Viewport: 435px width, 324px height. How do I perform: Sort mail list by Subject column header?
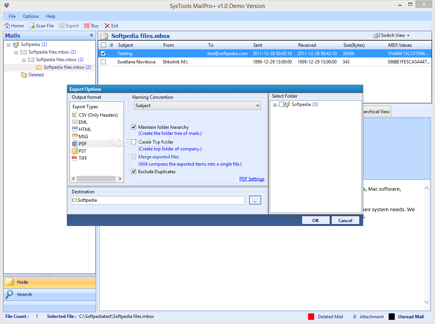(x=125, y=45)
